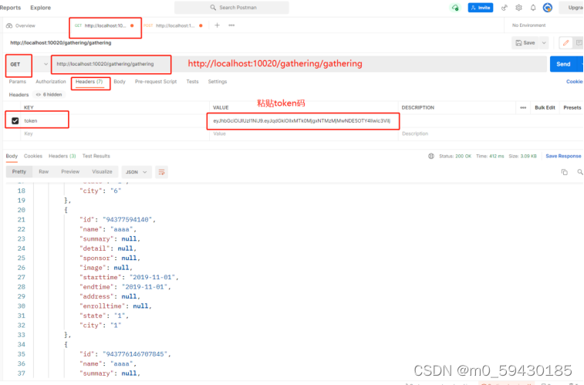The width and height of the screenshot is (584, 385).
Task: Click the Status: 200 OK text
Action: pos(454,156)
